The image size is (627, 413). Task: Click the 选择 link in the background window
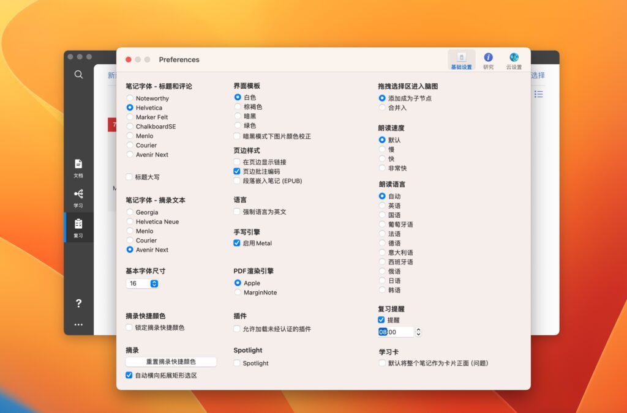538,75
